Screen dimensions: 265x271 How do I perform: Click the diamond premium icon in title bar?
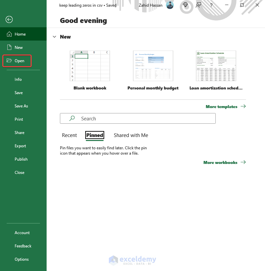[185, 5]
